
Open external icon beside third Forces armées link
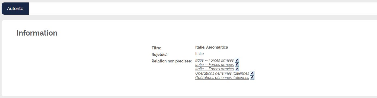pyautogui.click(x=237, y=69)
